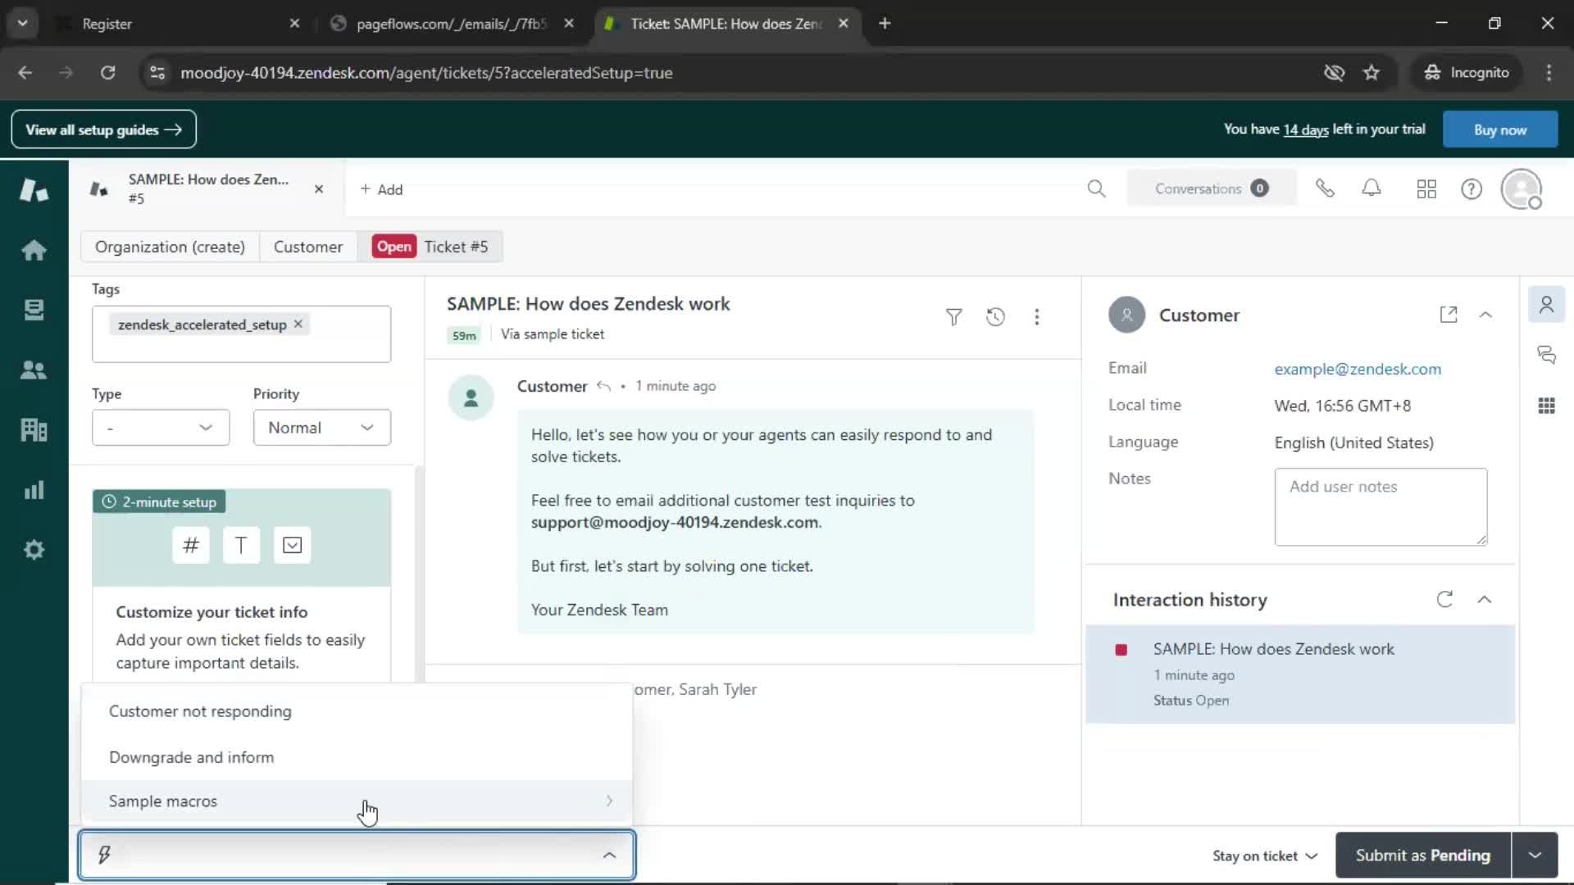Screen dimensions: 1574x885
Task: Refresh the Interaction history
Action: [x=1444, y=600]
